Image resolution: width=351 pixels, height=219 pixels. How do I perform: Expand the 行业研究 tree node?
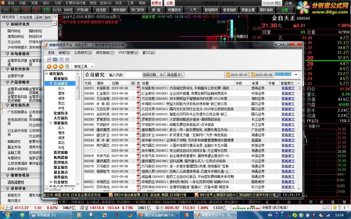point(51,182)
